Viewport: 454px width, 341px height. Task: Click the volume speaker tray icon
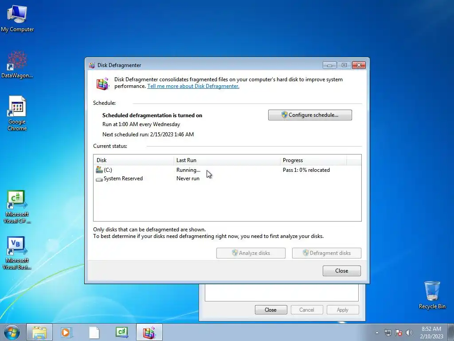(409, 333)
